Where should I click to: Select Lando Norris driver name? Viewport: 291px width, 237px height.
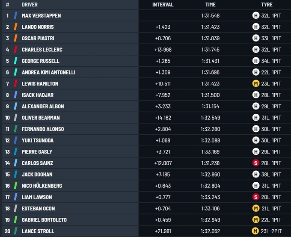pyautogui.click(x=38, y=27)
